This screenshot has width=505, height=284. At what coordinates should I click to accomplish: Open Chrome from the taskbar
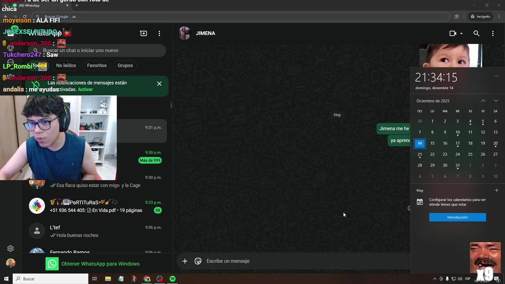[x=147, y=279]
